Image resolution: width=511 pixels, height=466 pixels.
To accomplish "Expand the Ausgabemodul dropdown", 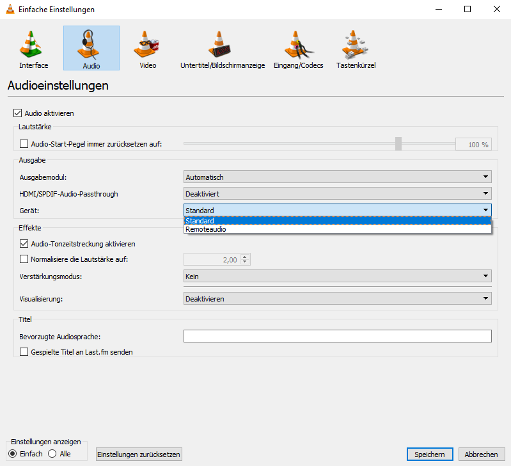I will [337, 177].
